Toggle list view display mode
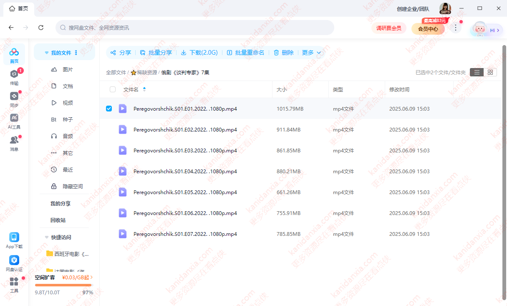Image resolution: width=507 pixels, height=306 pixels. (x=477, y=72)
